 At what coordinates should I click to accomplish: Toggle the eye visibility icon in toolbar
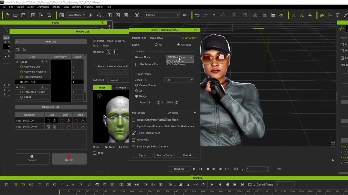tap(281, 15)
